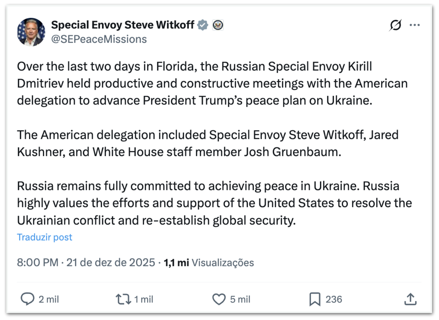Click the display name Special Envoy Steve Witkoff
439x320 pixels.
point(123,25)
